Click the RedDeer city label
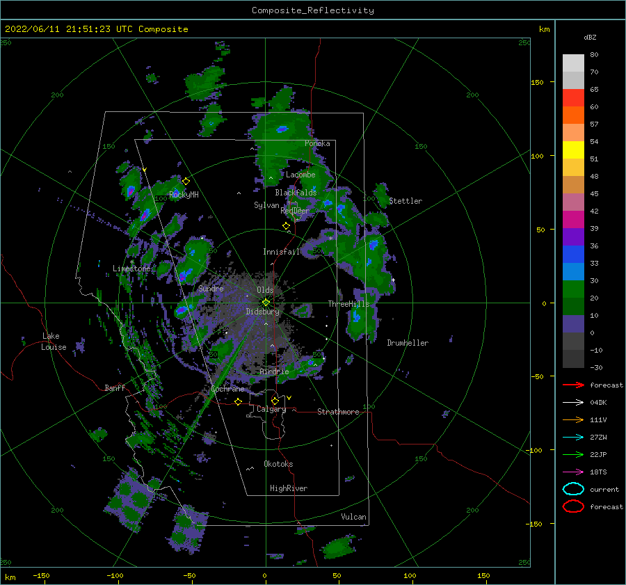 (295, 211)
